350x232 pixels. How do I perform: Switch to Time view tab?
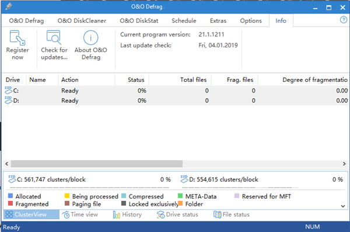point(80,214)
